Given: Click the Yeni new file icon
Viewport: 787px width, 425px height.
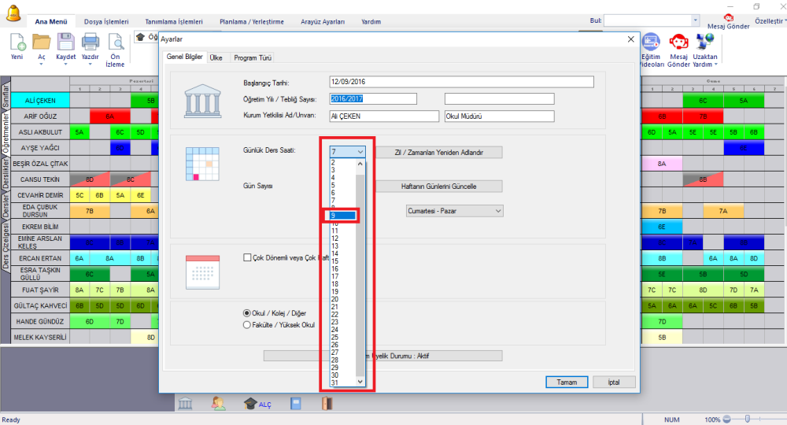Looking at the screenshot, I should pos(17,42).
